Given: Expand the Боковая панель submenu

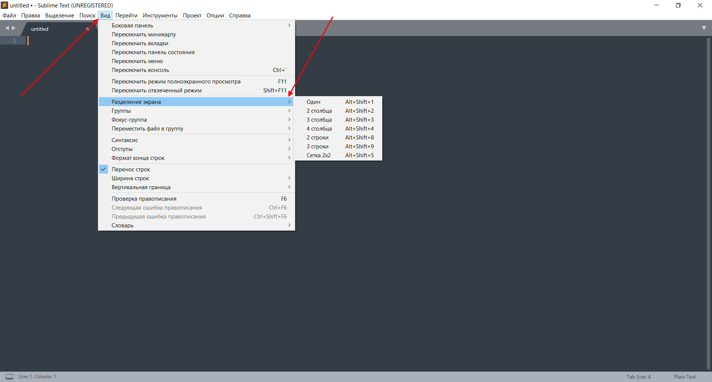Looking at the screenshot, I should [132, 25].
